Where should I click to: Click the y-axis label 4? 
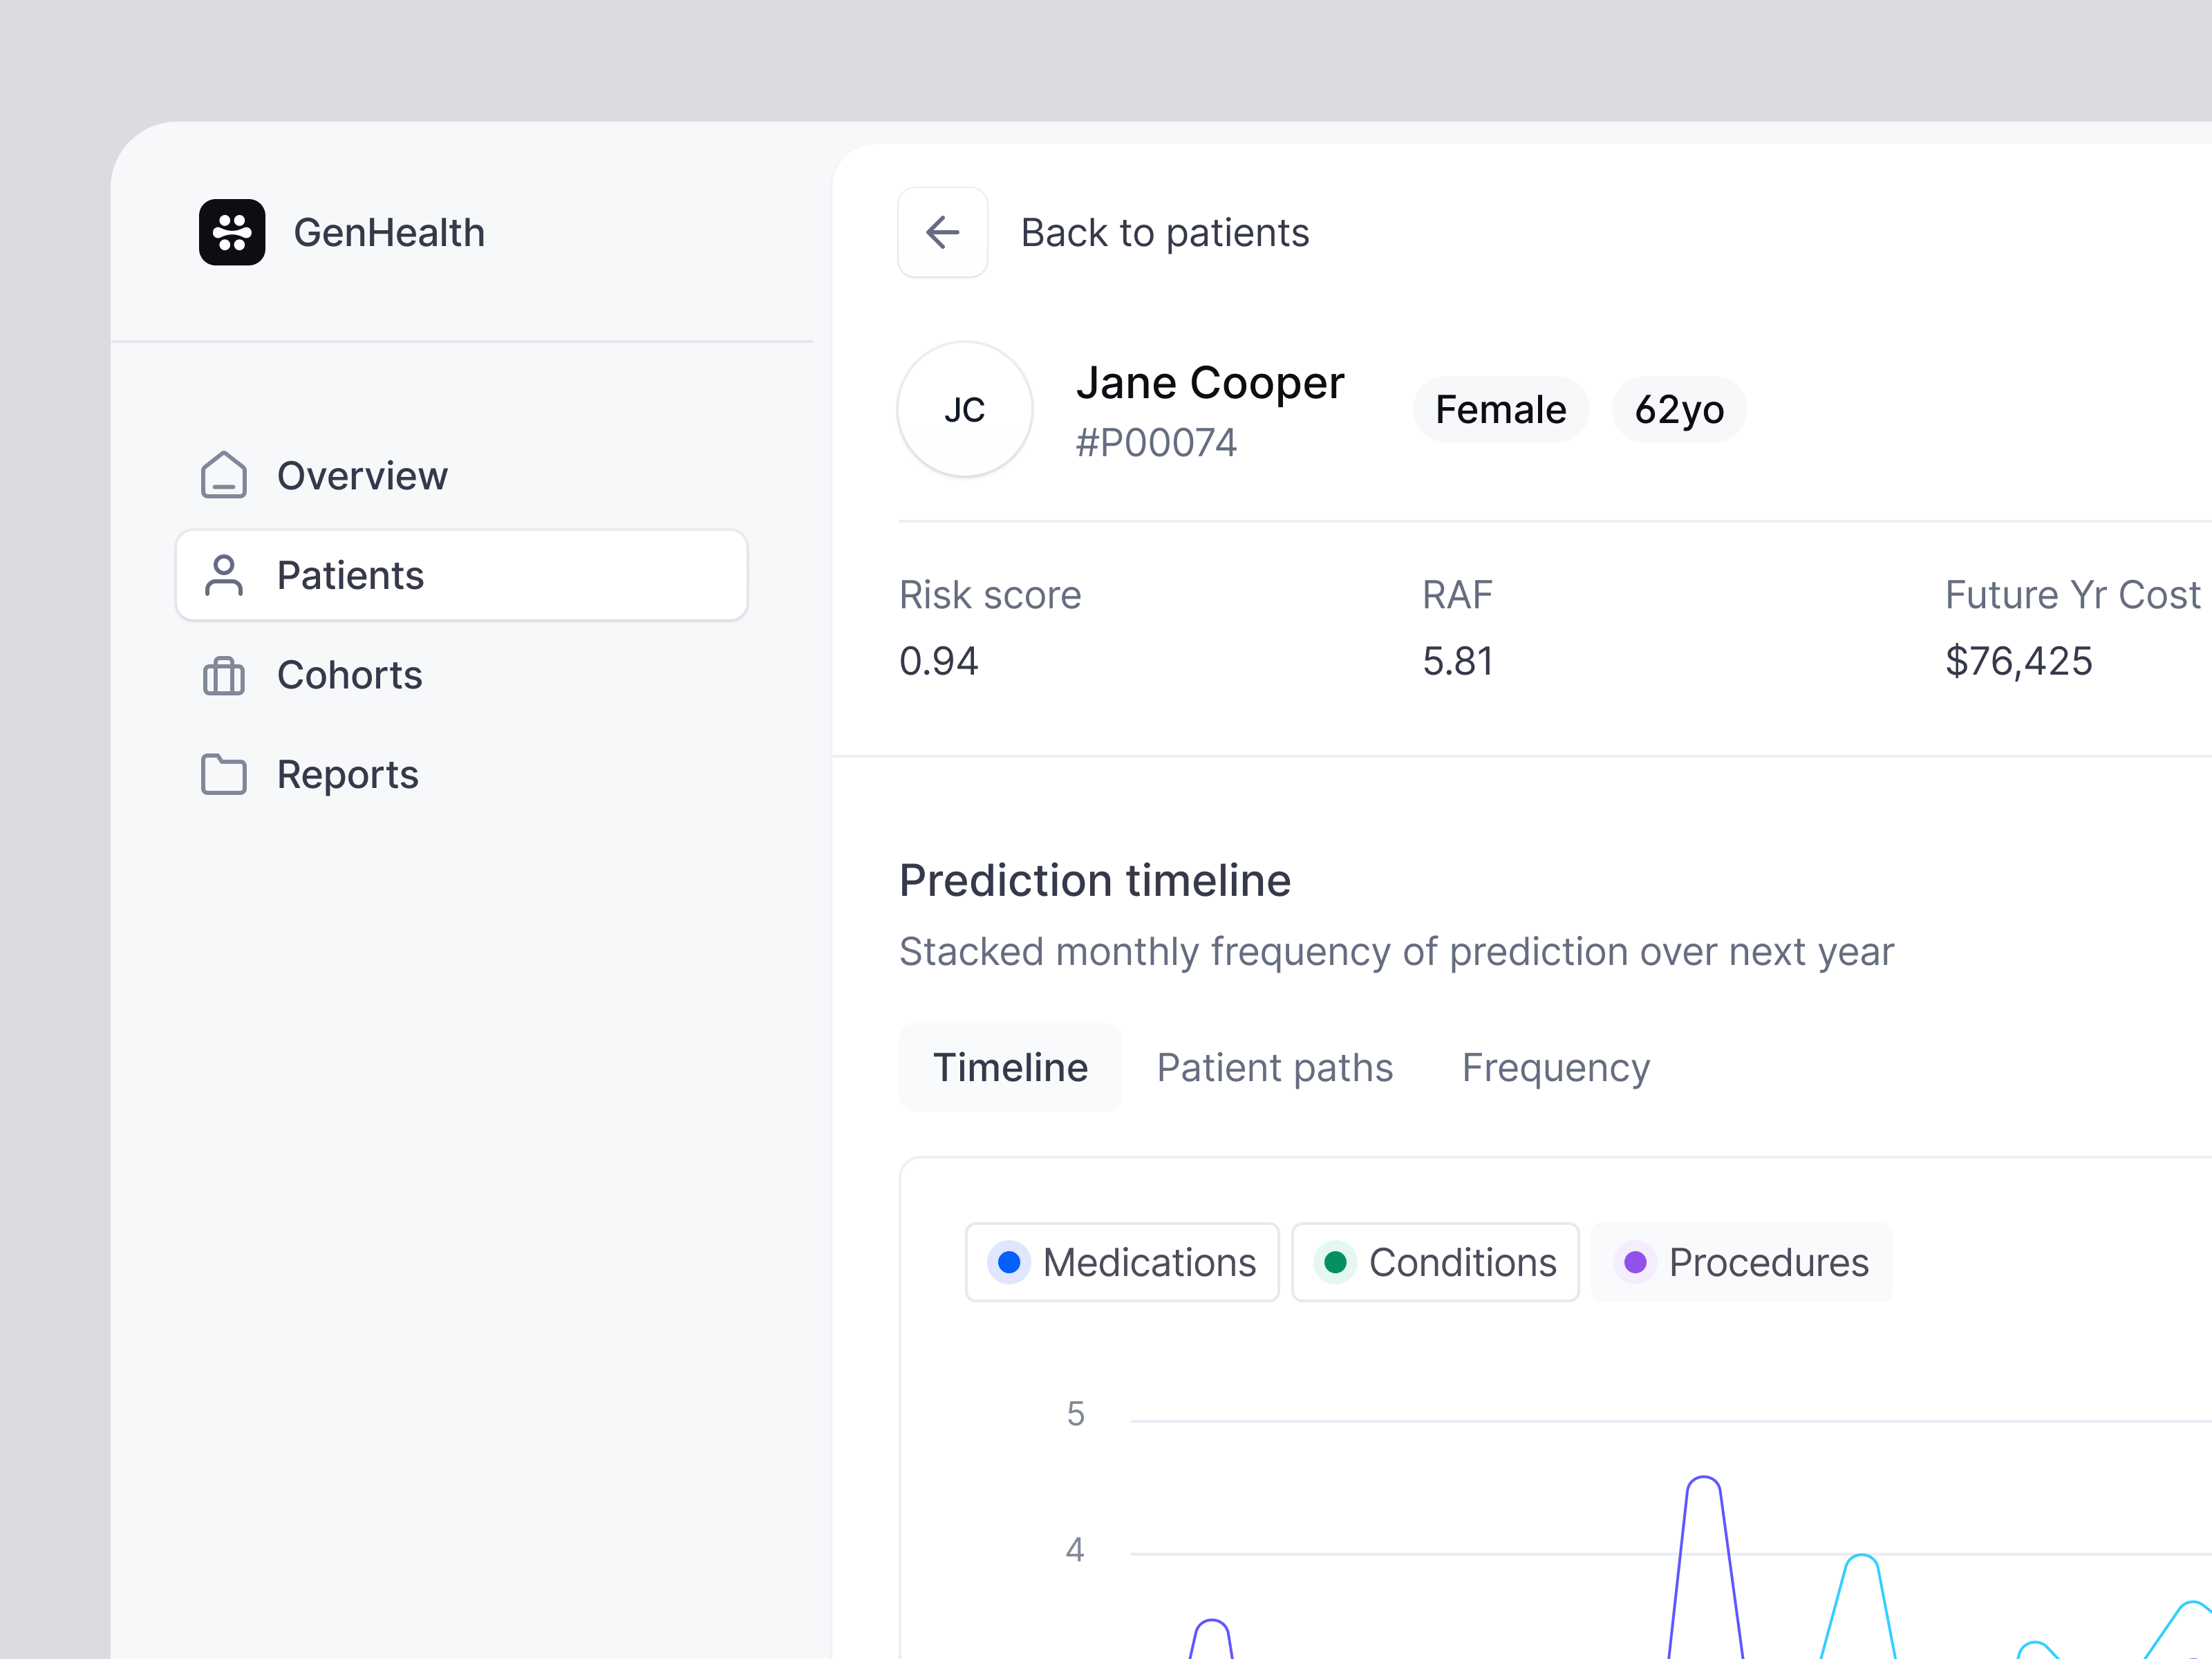(1075, 1549)
